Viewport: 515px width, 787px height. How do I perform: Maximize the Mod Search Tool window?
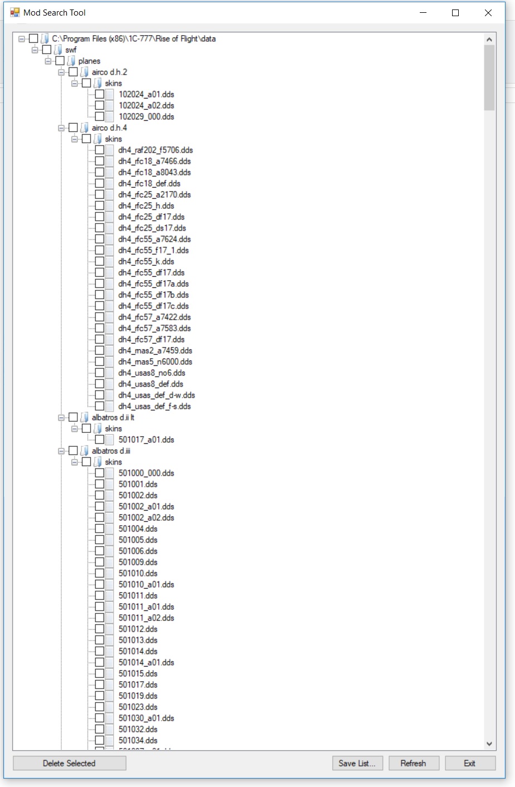pyautogui.click(x=455, y=13)
